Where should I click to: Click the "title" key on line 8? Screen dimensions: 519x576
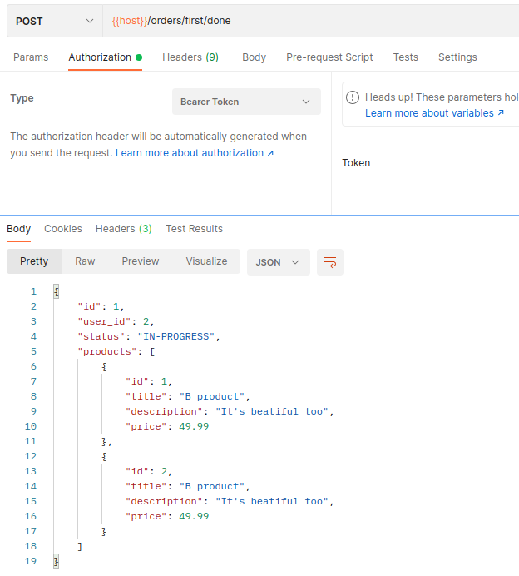point(146,396)
